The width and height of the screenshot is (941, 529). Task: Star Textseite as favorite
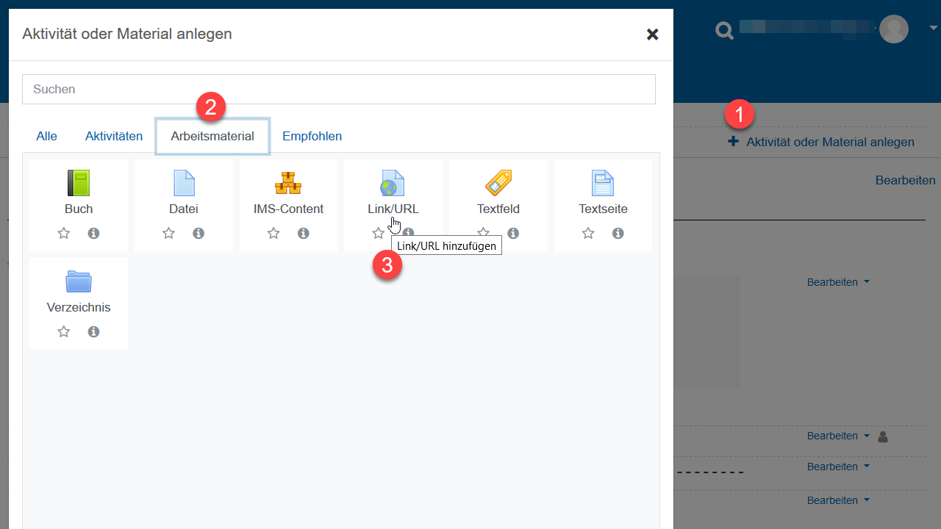click(588, 233)
